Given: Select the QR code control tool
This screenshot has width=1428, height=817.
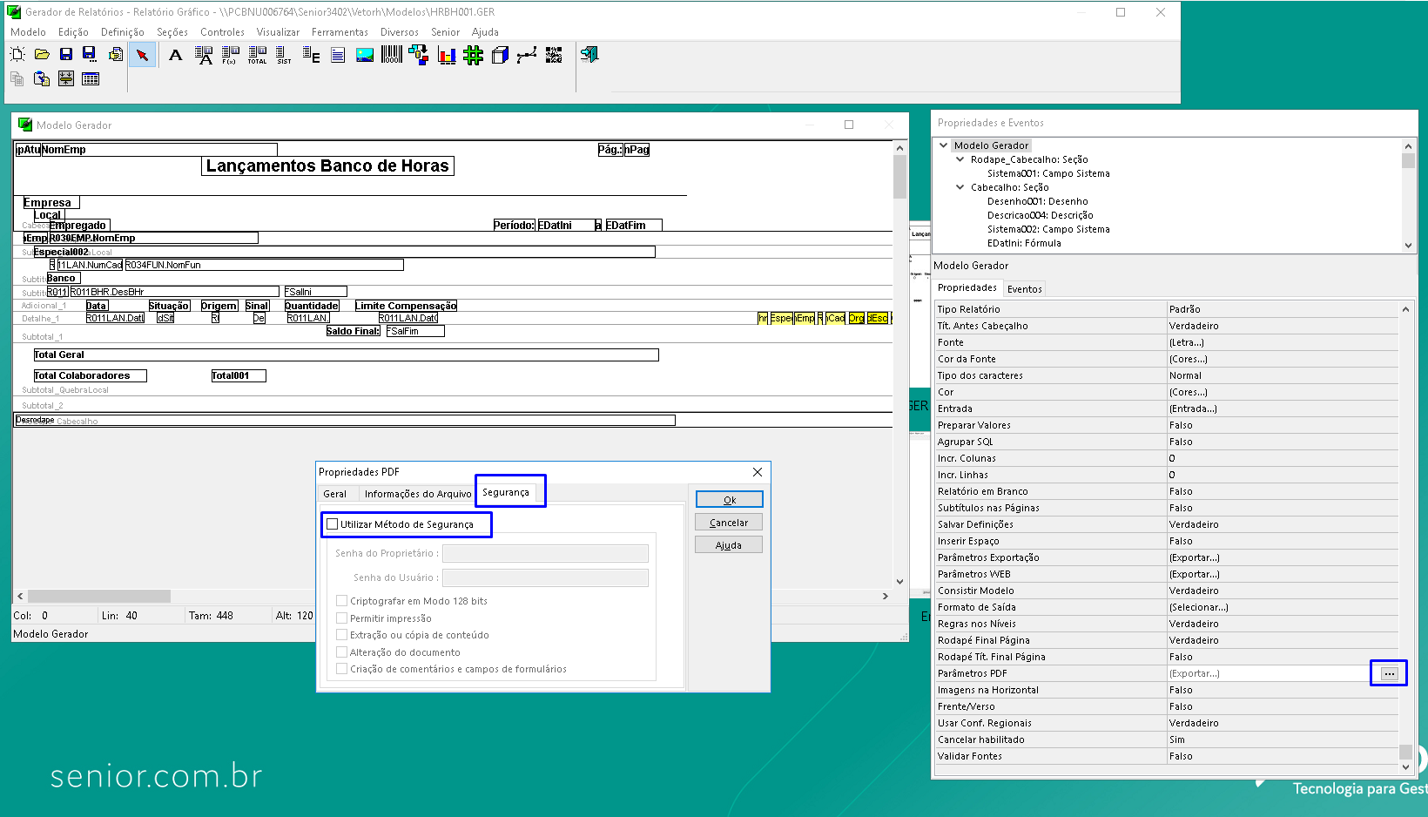Looking at the screenshot, I should coord(554,55).
